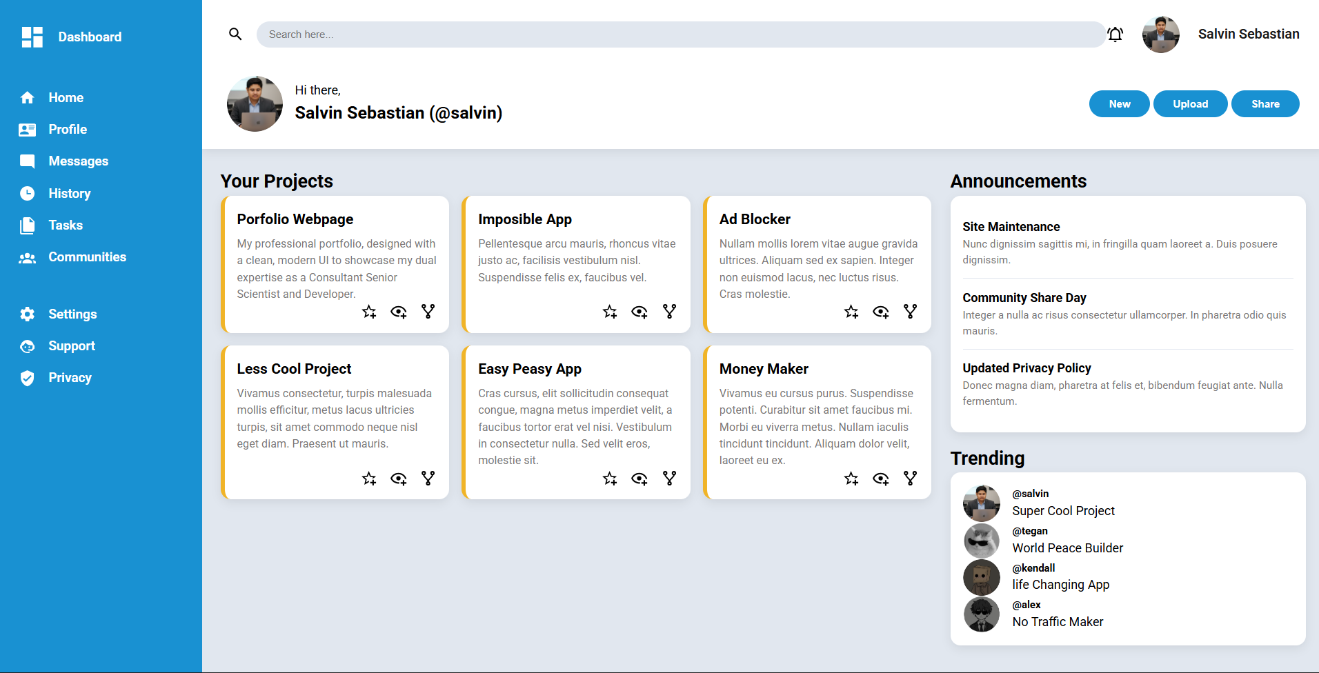The height and width of the screenshot is (673, 1319).
Task: Go to Communities in sidebar
Action: point(87,257)
